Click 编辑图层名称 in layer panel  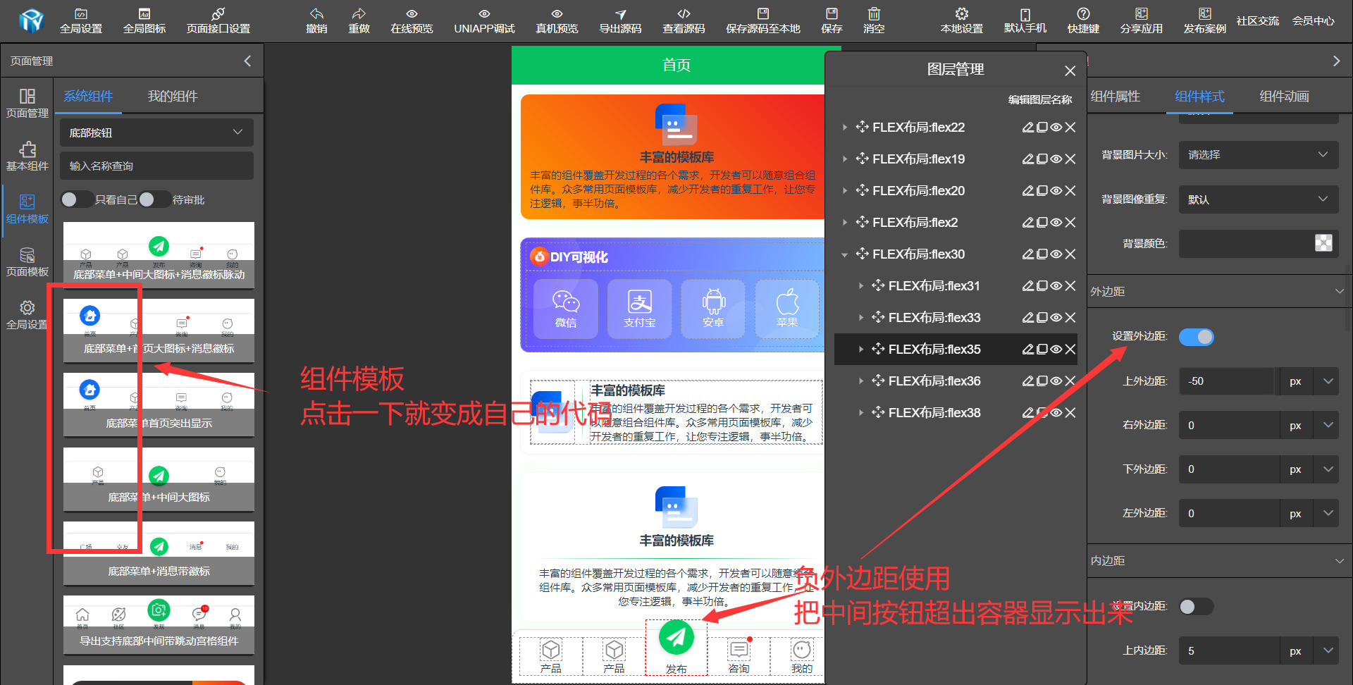tap(1040, 99)
